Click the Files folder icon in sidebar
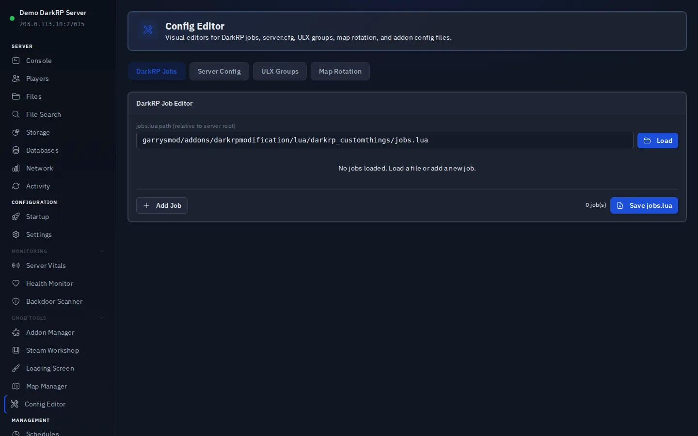The image size is (698, 436). click(16, 96)
